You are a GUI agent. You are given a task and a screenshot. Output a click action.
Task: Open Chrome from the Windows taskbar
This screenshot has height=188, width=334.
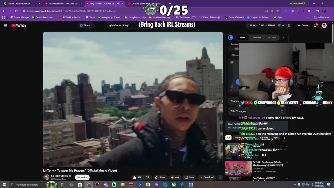[x=89, y=185]
